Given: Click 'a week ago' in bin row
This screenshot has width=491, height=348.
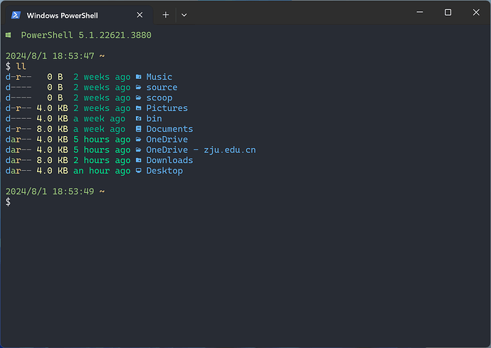Looking at the screenshot, I should pyautogui.click(x=99, y=119).
